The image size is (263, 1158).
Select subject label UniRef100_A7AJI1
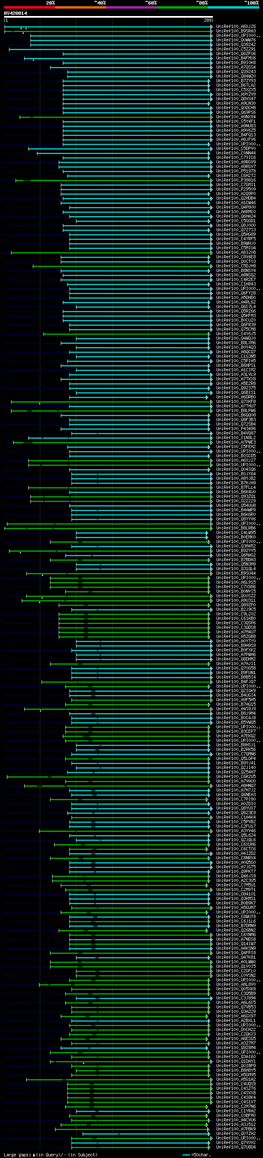click(236, 664)
